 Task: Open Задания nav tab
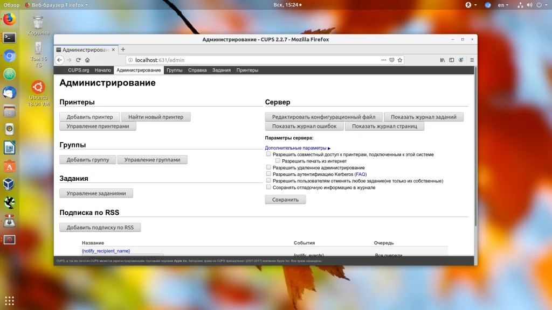222,71
